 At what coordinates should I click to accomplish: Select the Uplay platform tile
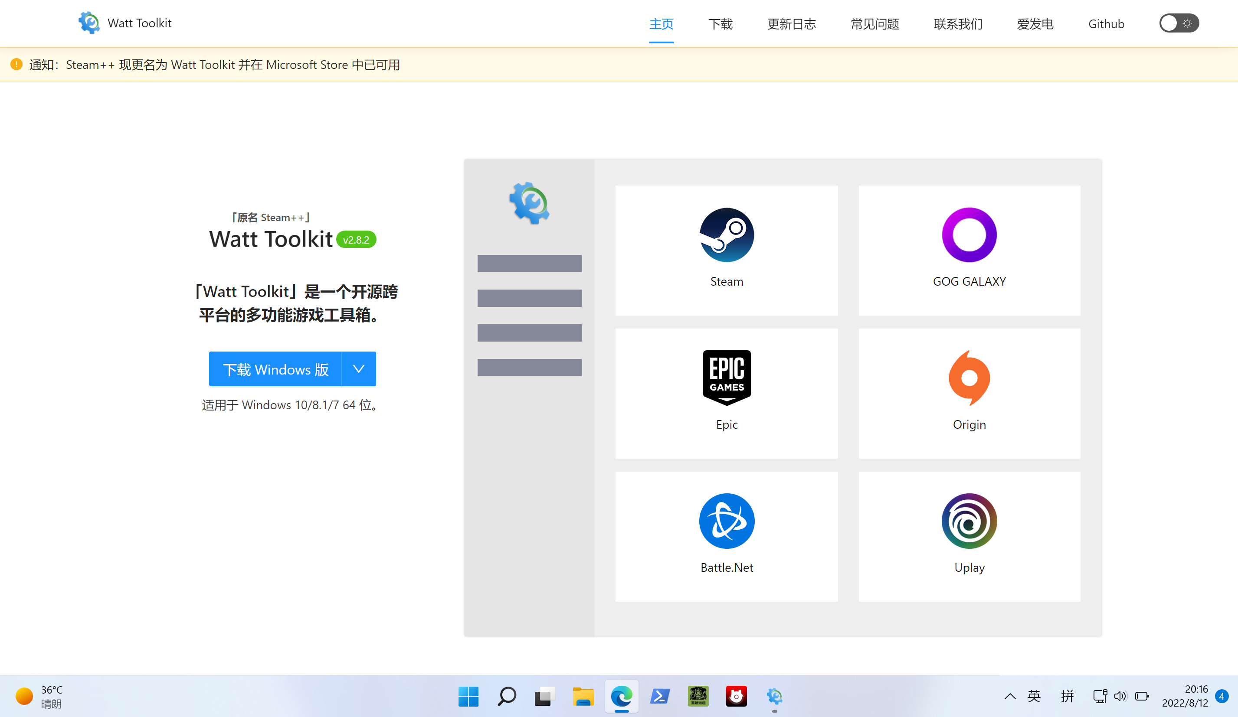pyautogui.click(x=969, y=535)
